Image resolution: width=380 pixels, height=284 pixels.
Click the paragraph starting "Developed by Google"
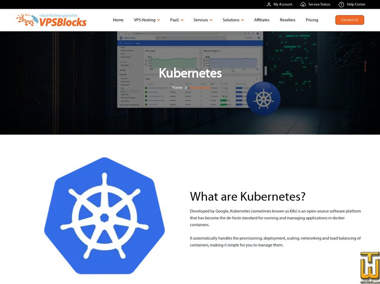pyautogui.click(x=275, y=218)
